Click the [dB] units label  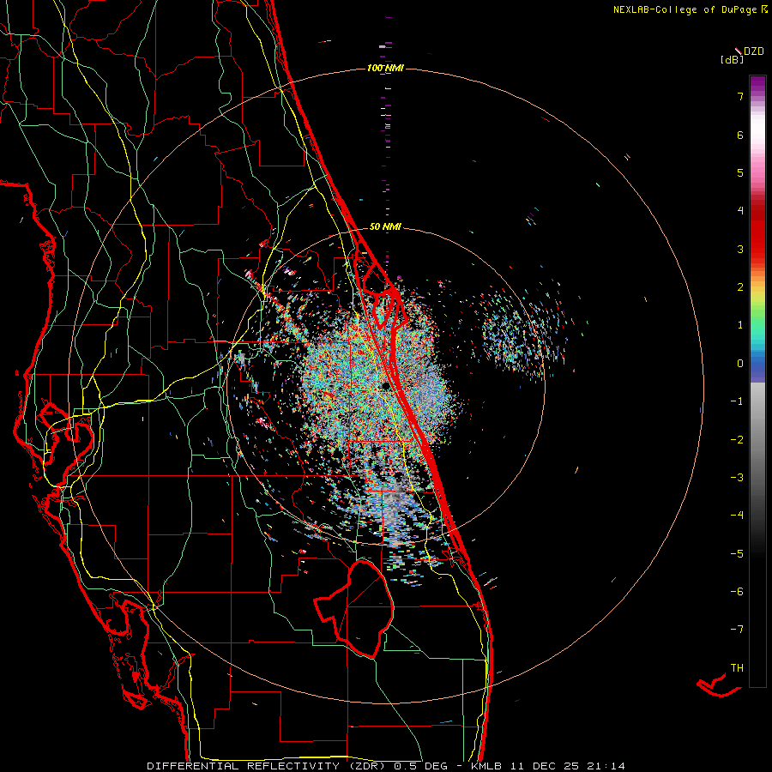(733, 60)
